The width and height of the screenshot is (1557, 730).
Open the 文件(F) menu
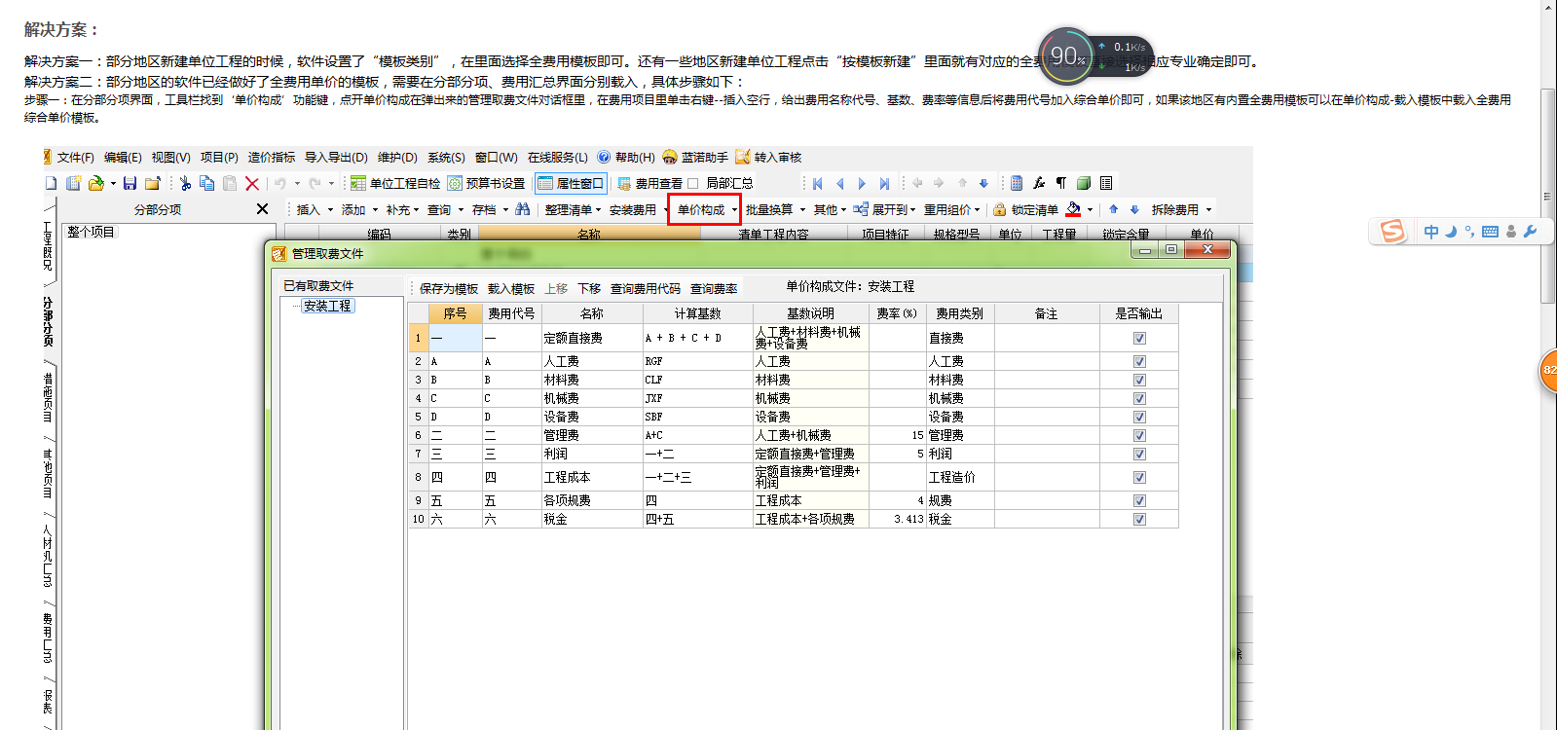point(75,157)
